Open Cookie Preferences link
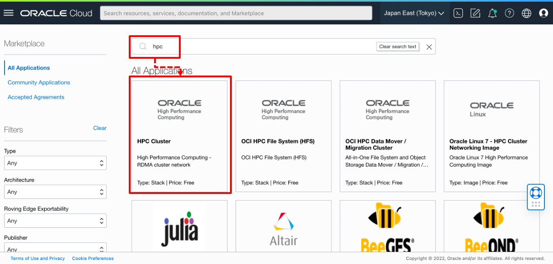This screenshot has height=264, width=553. 93,259
